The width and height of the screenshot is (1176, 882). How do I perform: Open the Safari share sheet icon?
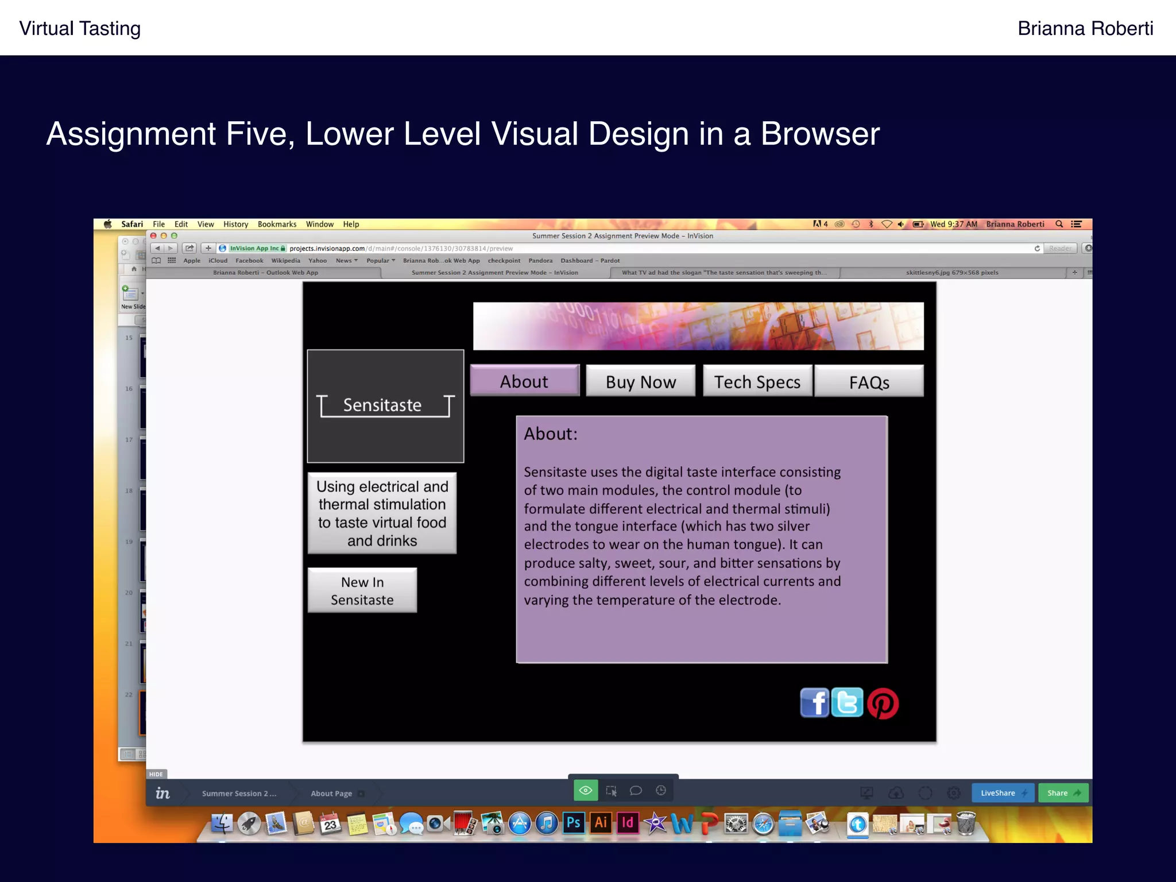189,248
